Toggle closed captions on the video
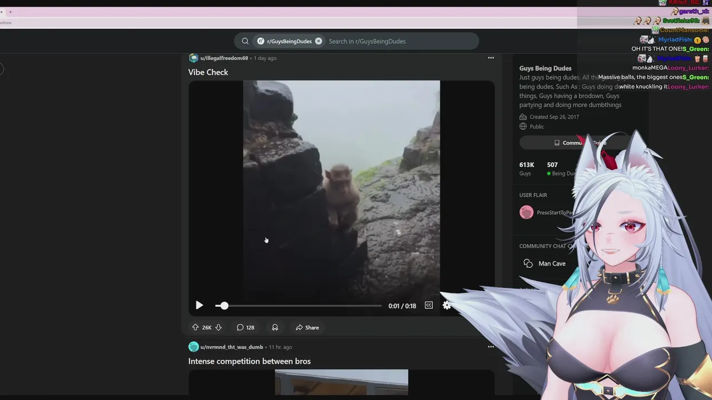The width and height of the screenshot is (712, 400). [429, 305]
